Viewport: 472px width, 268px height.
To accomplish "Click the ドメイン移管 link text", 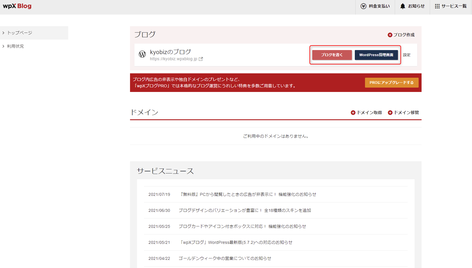I will click(406, 113).
